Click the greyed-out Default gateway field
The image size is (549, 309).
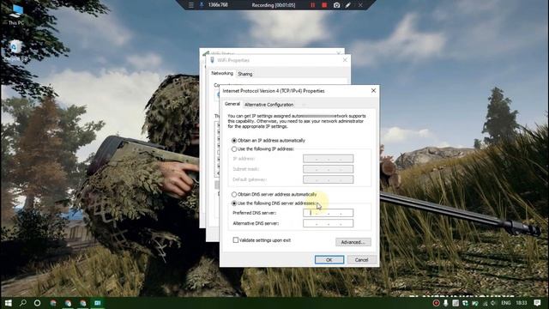pyautogui.click(x=328, y=179)
